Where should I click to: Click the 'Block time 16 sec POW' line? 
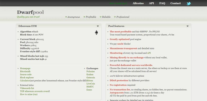point(32,35)
